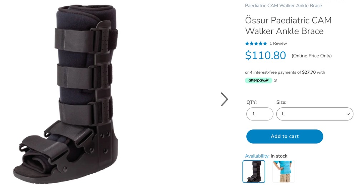Viewport: 357px width, 185px height.
Task: Click the five-star rating icons
Action: point(256,43)
